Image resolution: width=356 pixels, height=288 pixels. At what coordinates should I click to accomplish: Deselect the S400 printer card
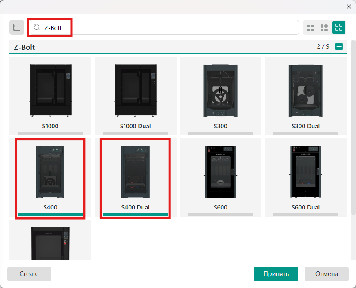click(x=50, y=179)
